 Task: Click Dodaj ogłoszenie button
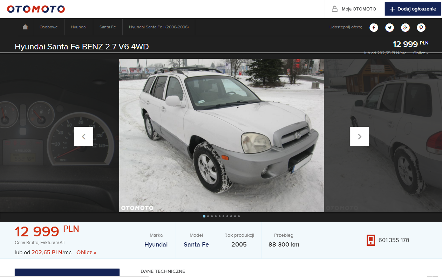[x=413, y=9]
